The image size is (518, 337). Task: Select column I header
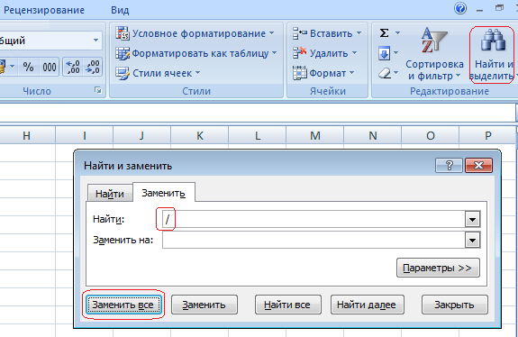[x=85, y=135]
